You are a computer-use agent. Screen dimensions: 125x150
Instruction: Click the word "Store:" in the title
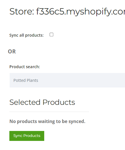(x=22, y=11)
